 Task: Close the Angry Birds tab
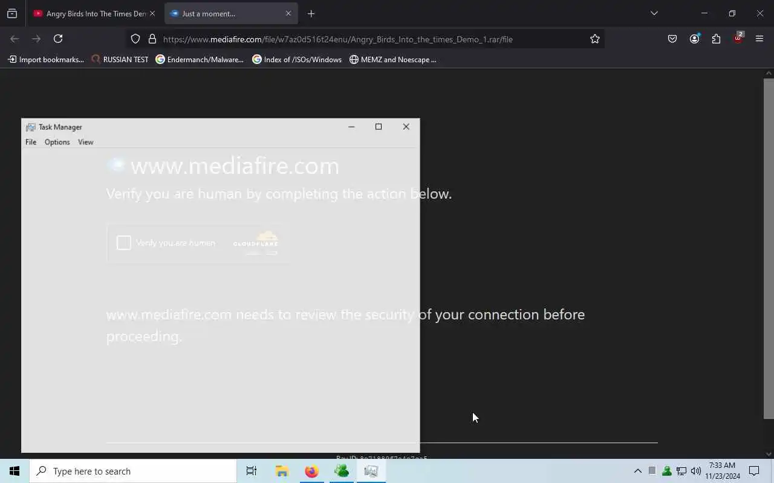pos(152,13)
